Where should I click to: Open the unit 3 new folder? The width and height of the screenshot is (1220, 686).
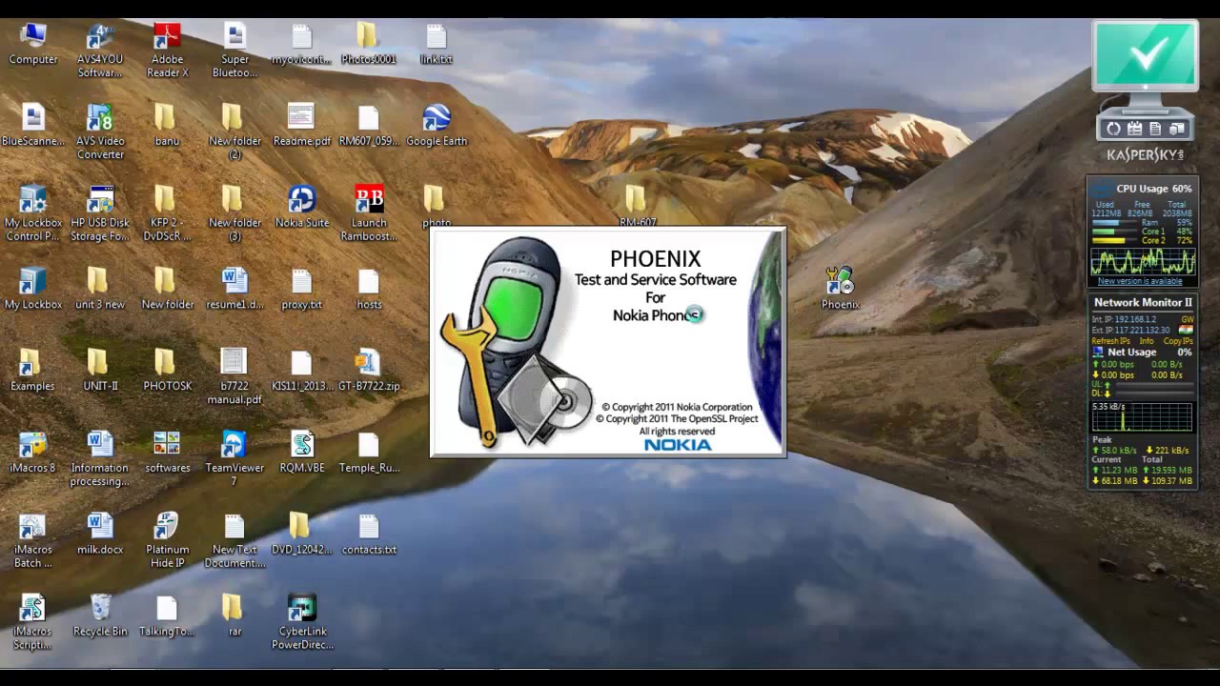(100, 290)
